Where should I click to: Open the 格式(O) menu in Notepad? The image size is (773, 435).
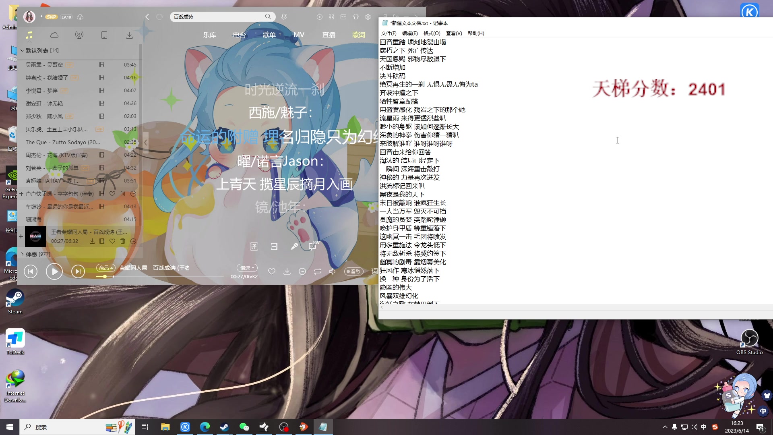pyautogui.click(x=432, y=33)
